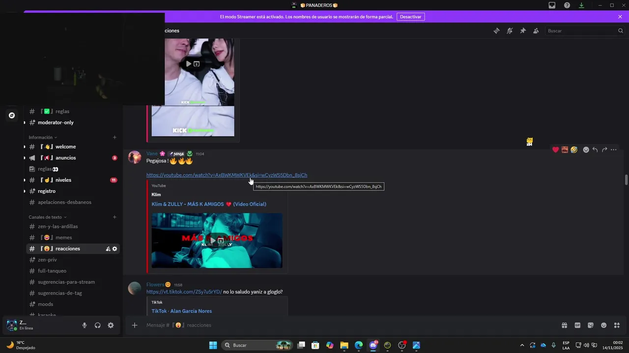This screenshot has height=353, width=629.
Task: Add a channel to Información with plus
Action: 114,137
